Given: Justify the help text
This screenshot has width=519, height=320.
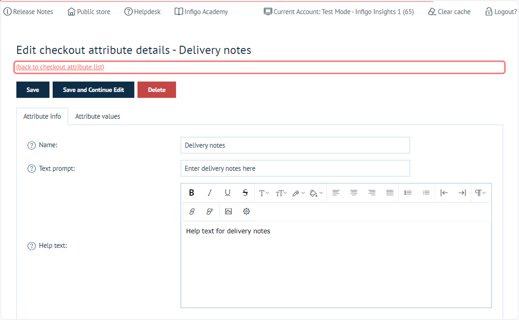Looking at the screenshot, I should coord(390,193).
